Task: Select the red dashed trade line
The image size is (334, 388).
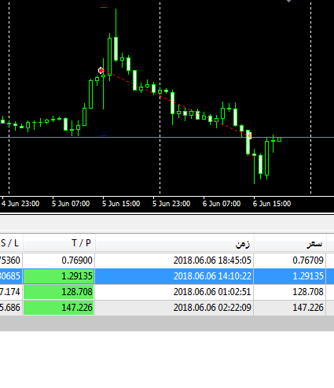Action: [x=175, y=103]
